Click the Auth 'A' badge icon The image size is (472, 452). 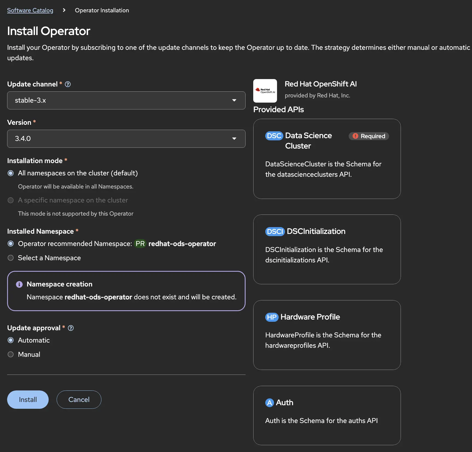pos(269,403)
